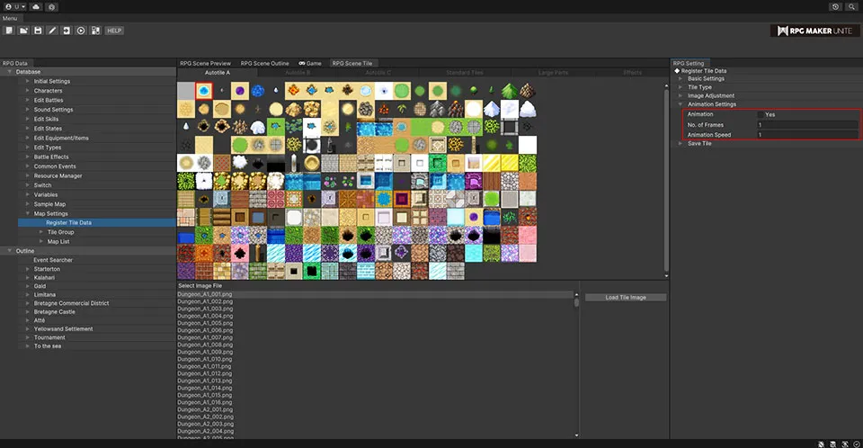Click the debugger bug status icon
The height and width of the screenshot is (448, 863).
(x=821, y=444)
